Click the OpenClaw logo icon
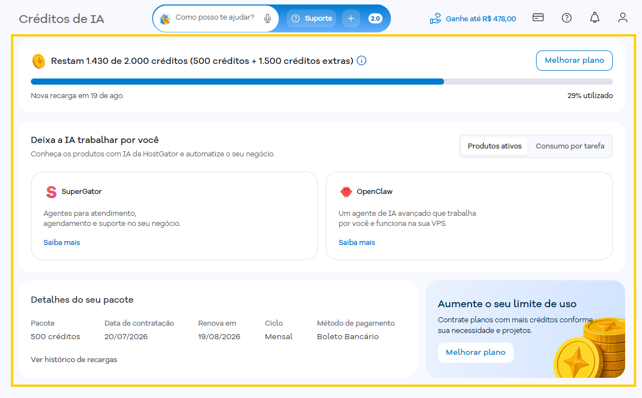The height and width of the screenshot is (398, 642). [346, 192]
